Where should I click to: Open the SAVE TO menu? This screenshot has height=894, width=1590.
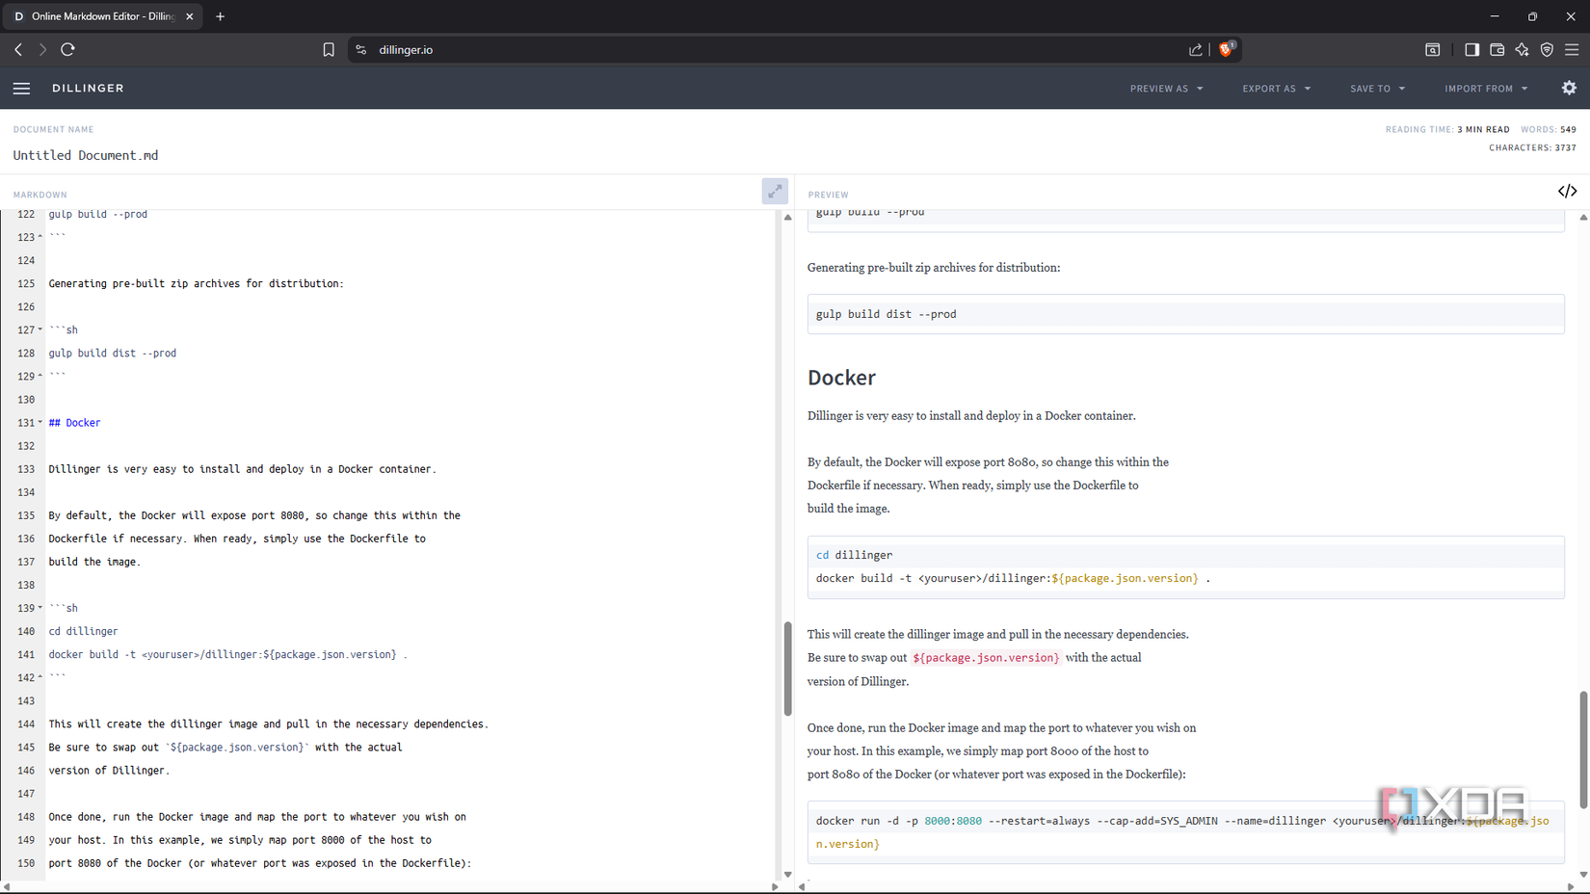click(x=1377, y=88)
